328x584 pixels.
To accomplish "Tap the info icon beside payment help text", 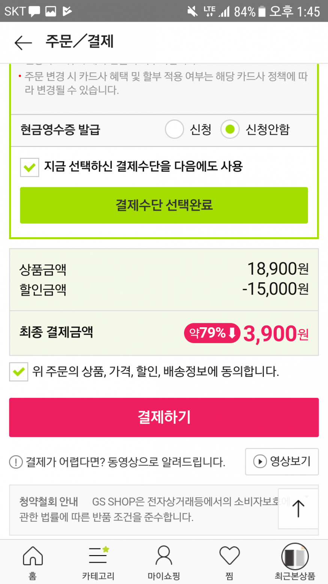I will click(16, 462).
